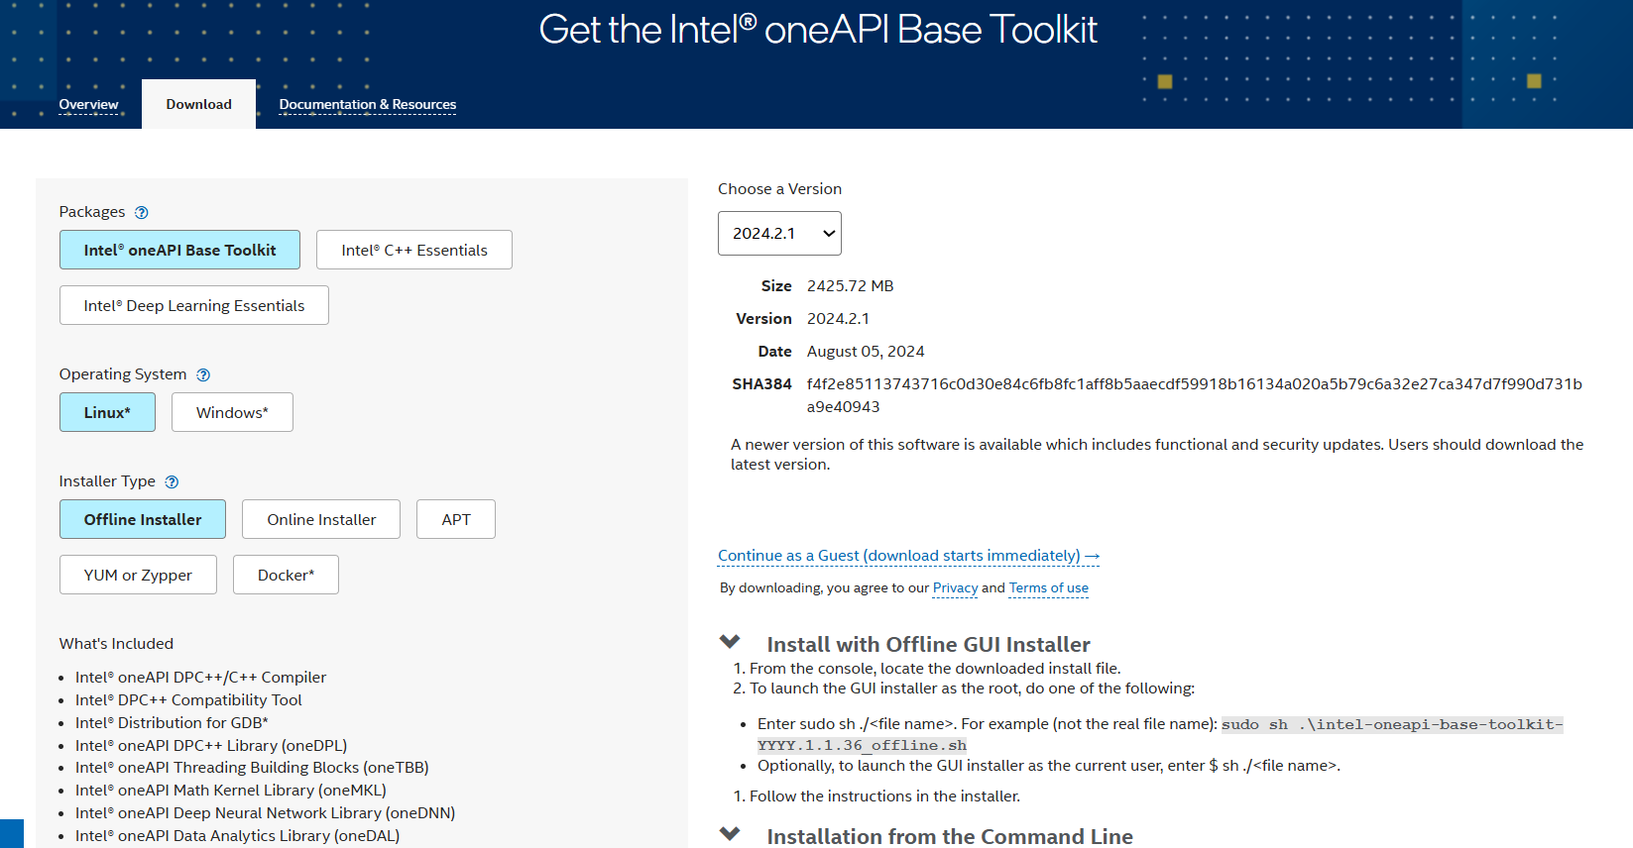1633x848 pixels.
Task: Select the Offline Installer type
Action: [143, 519]
